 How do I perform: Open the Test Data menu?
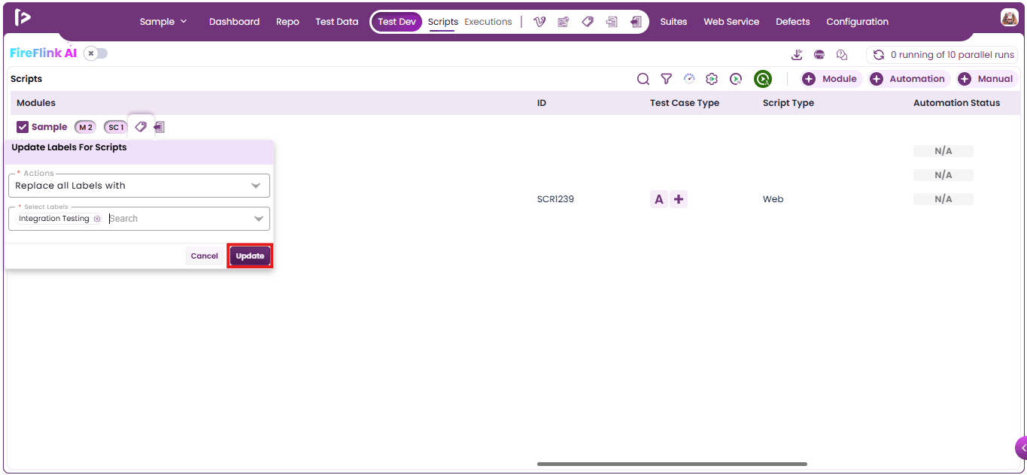click(337, 22)
